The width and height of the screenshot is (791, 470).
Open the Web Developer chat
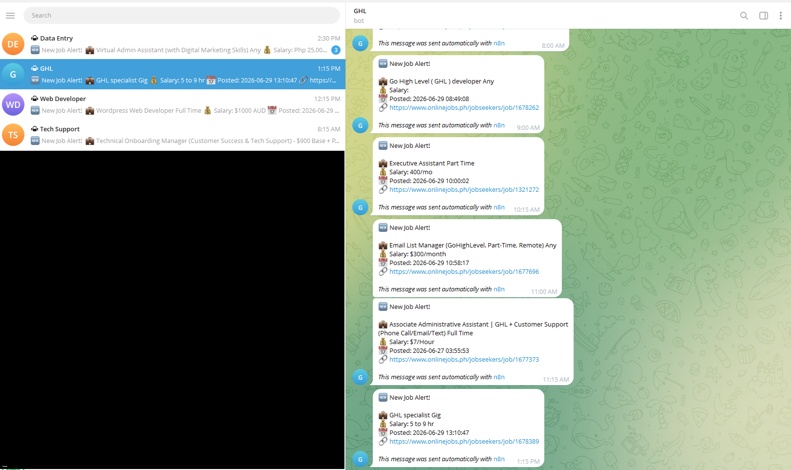pos(172,104)
